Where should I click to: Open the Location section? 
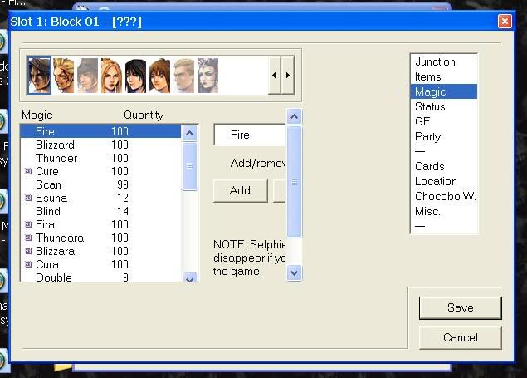(444, 181)
